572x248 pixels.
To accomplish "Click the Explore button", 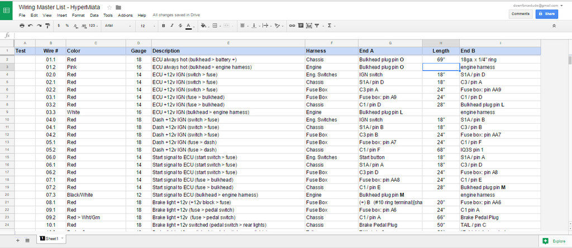I will 555,241.
